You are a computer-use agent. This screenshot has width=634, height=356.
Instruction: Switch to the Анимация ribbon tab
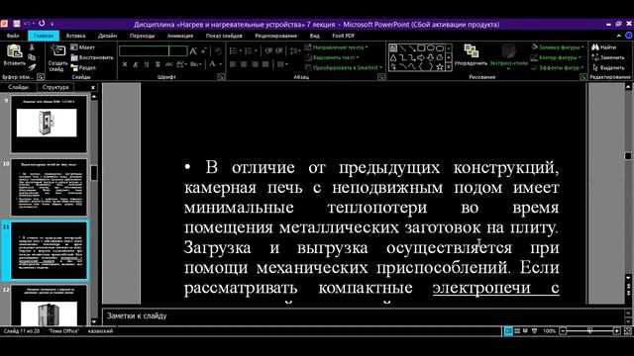180,36
